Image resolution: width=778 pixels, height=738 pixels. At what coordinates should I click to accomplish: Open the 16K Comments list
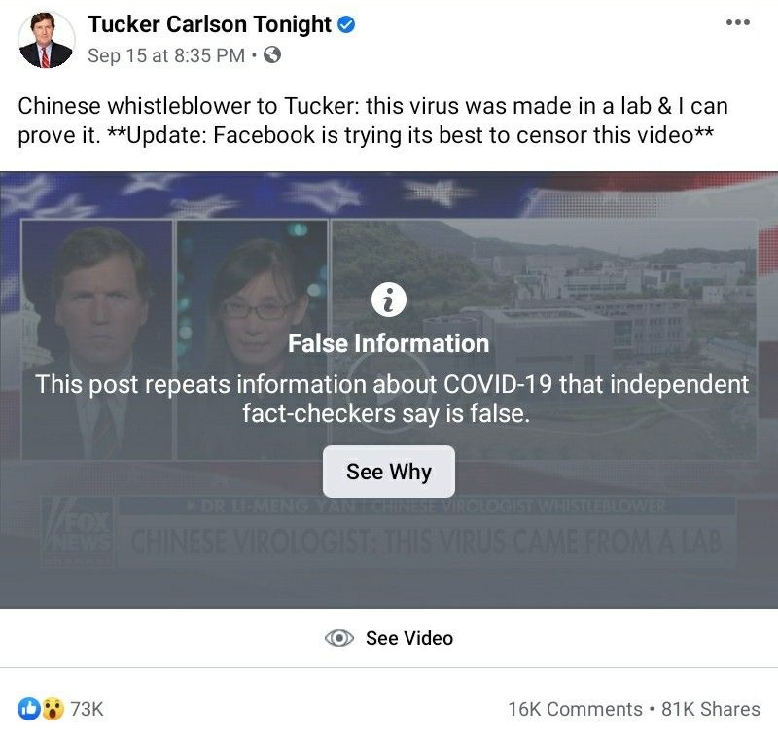tap(574, 709)
